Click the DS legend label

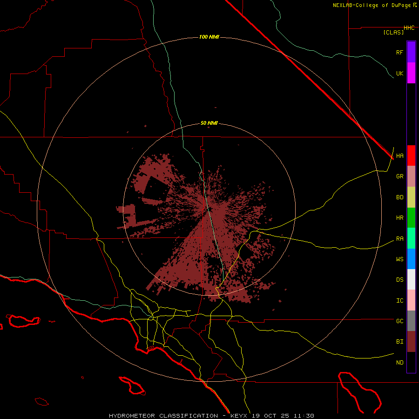coord(399,279)
